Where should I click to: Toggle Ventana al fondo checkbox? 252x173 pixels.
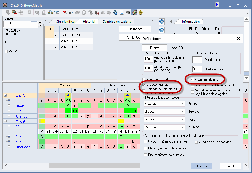(x=144, y=79)
